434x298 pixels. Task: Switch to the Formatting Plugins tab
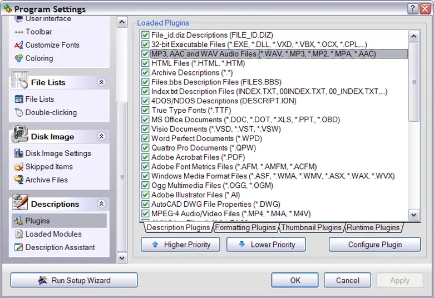(x=245, y=227)
